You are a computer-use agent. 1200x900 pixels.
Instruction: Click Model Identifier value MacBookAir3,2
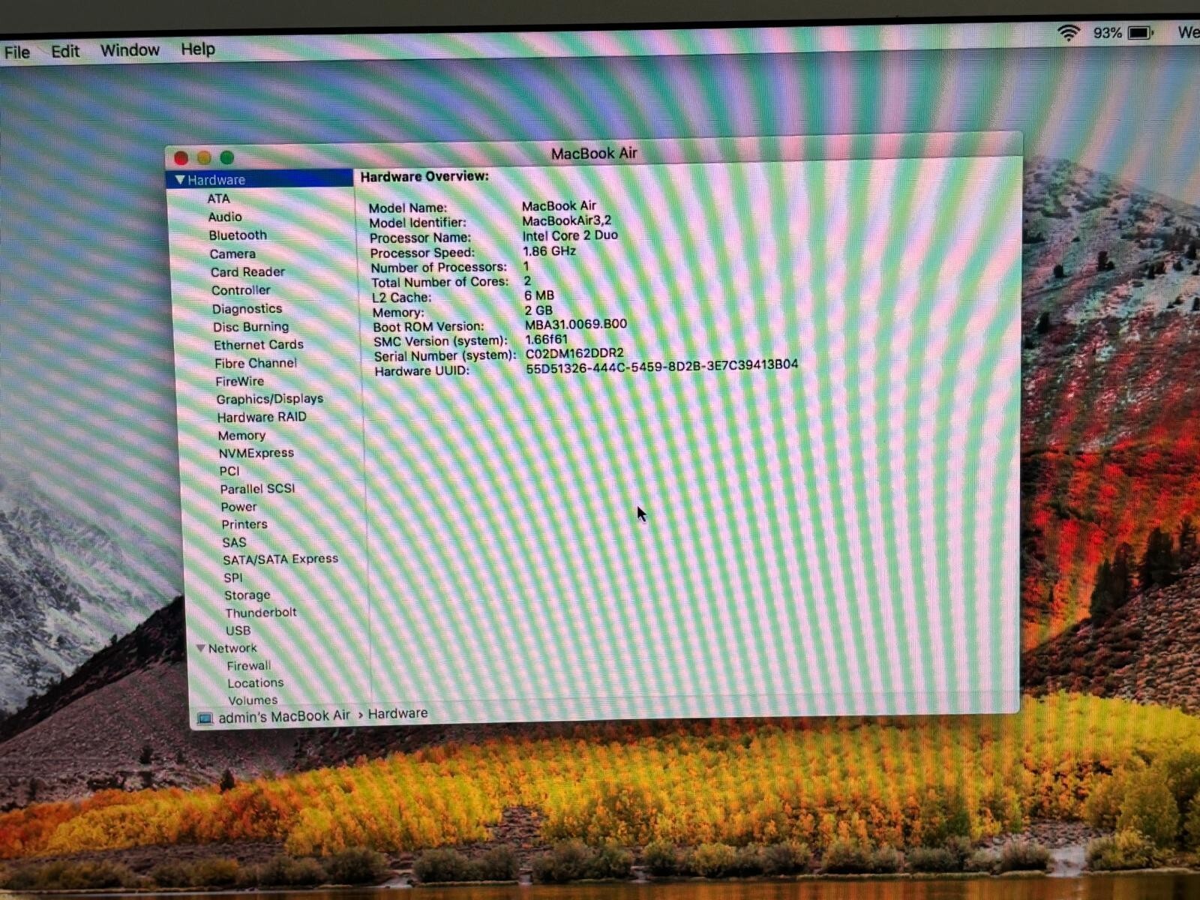coord(566,220)
